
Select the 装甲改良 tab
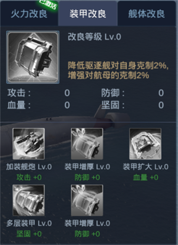(x=88, y=14)
